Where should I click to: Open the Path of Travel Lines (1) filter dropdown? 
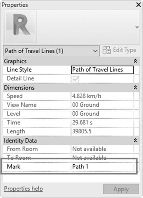51,51
